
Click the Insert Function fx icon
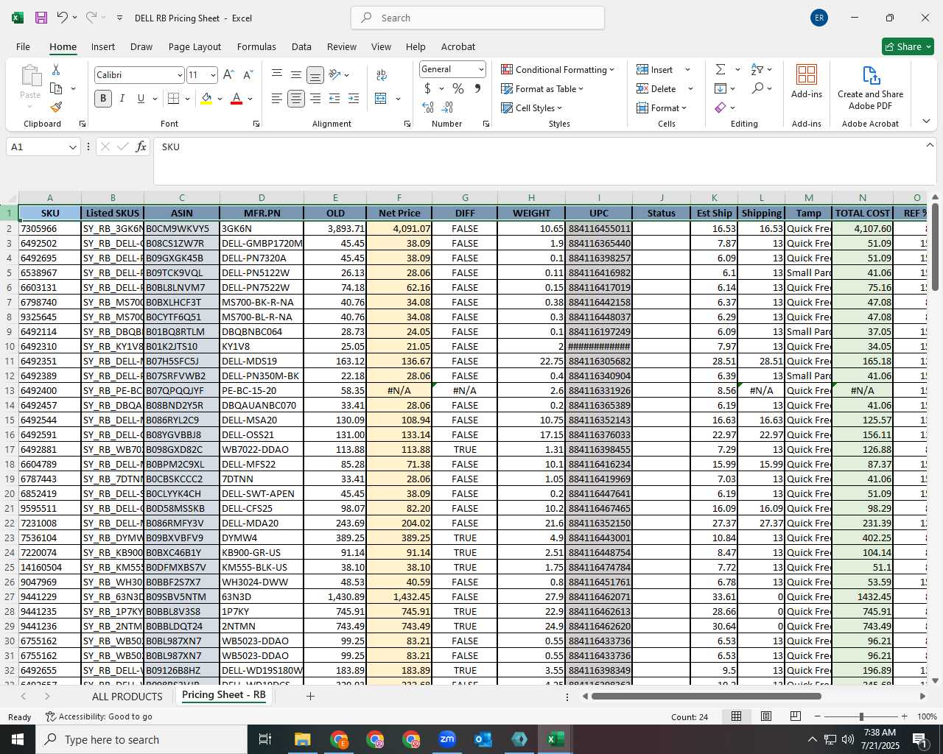pos(141,147)
